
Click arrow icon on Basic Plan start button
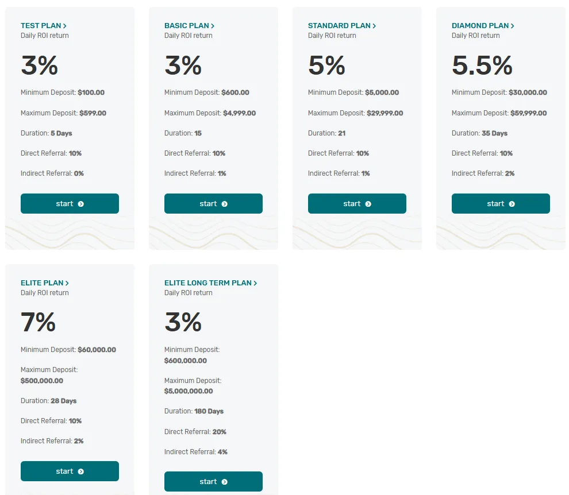click(225, 204)
